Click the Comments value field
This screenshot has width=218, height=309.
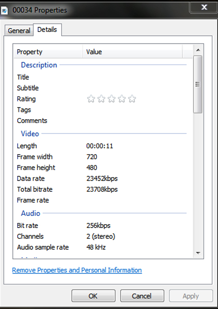(x=136, y=121)
